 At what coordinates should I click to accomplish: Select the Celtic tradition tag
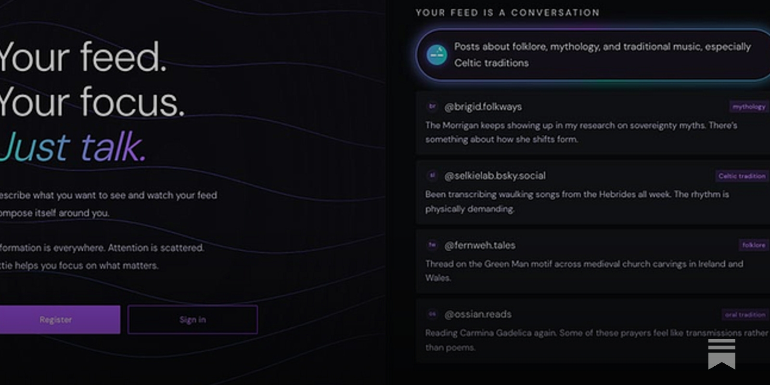pos(742,176)
